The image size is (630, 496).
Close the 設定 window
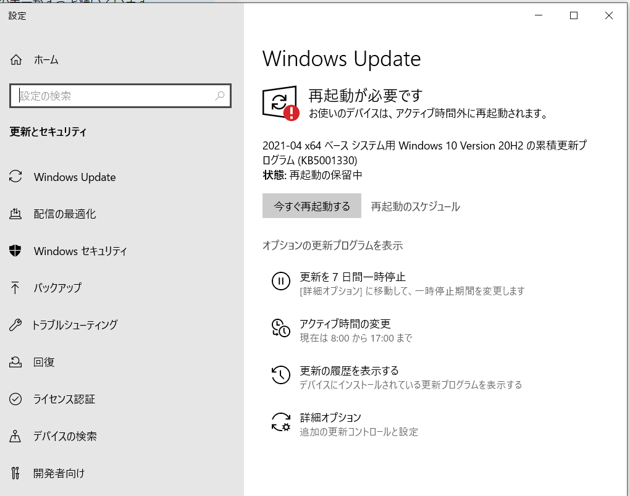609,15
